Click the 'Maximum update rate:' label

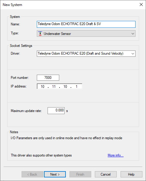(26, 111)
